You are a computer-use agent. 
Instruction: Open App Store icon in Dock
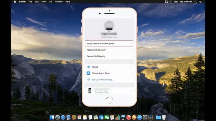[x=139, y=117]
